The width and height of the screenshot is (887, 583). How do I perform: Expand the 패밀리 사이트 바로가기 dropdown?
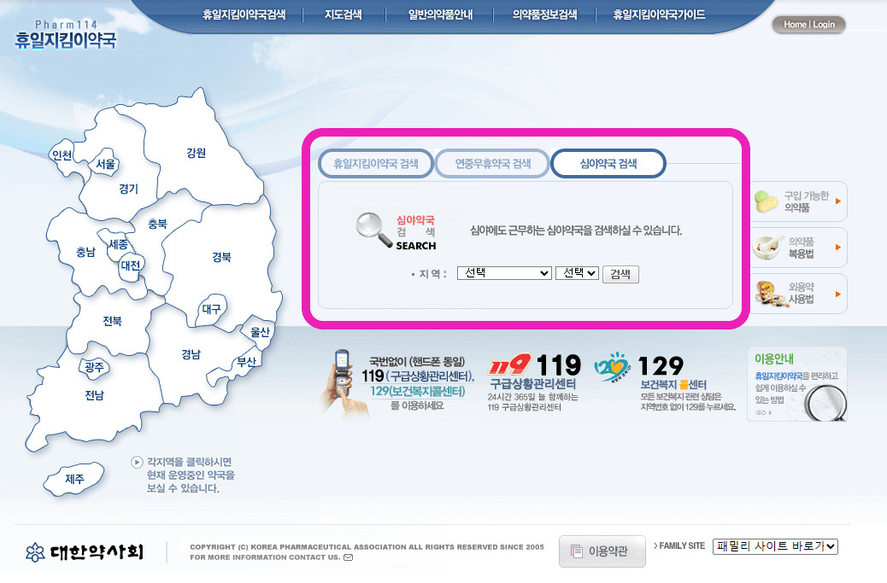[x=775, y=547]
